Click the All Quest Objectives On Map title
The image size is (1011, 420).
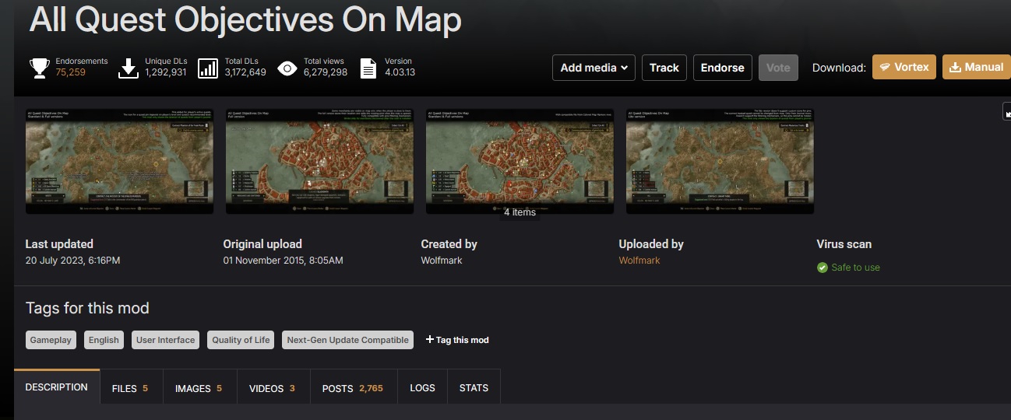[245, 19]
